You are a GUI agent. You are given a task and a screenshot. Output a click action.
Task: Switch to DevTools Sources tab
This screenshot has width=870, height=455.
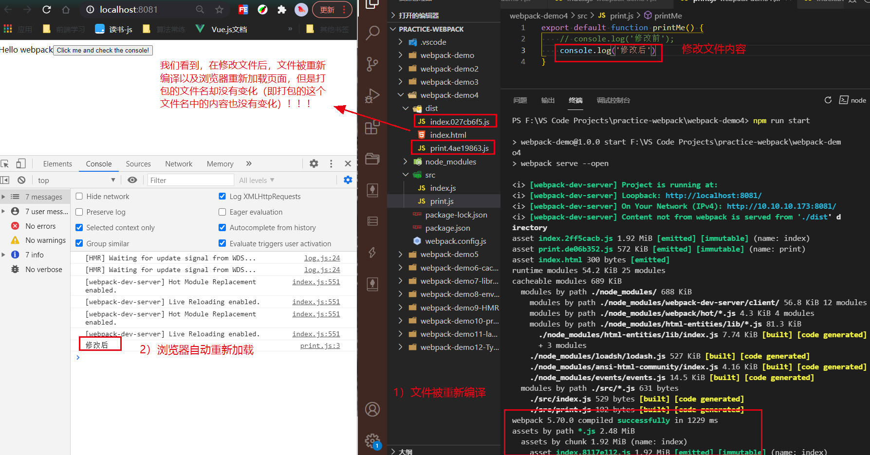tap(138, 164)
